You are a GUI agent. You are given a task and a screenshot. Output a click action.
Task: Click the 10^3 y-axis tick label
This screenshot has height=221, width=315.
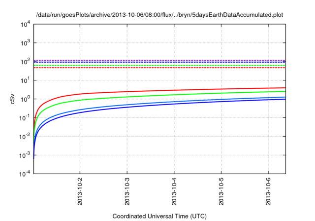tap(25, 42)
